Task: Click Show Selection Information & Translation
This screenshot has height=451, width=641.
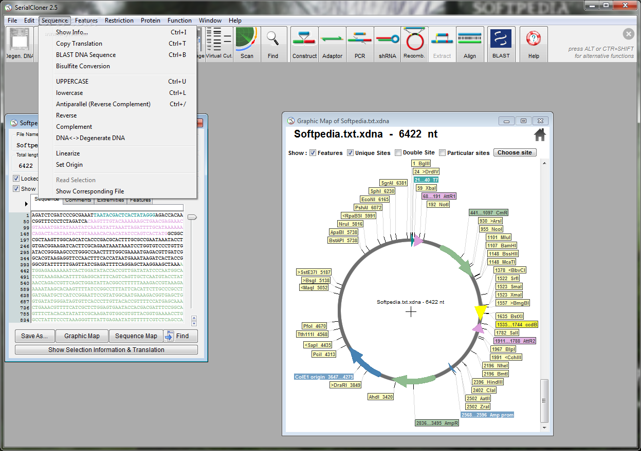Action: click(106, 350)
